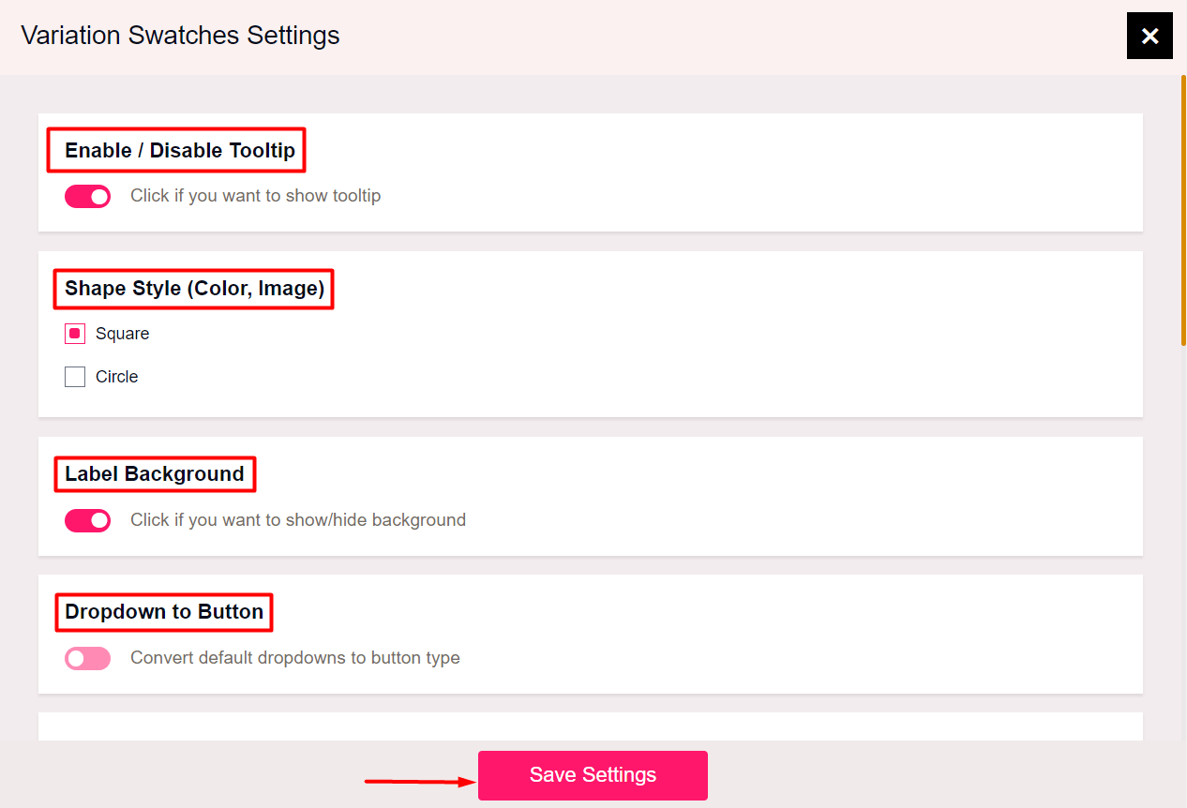1187x808 pixels.
Task: Click the Label Background heading
Action: click(x=154, y=473)
